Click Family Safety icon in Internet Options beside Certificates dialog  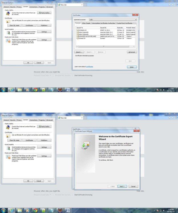(8, 13)
